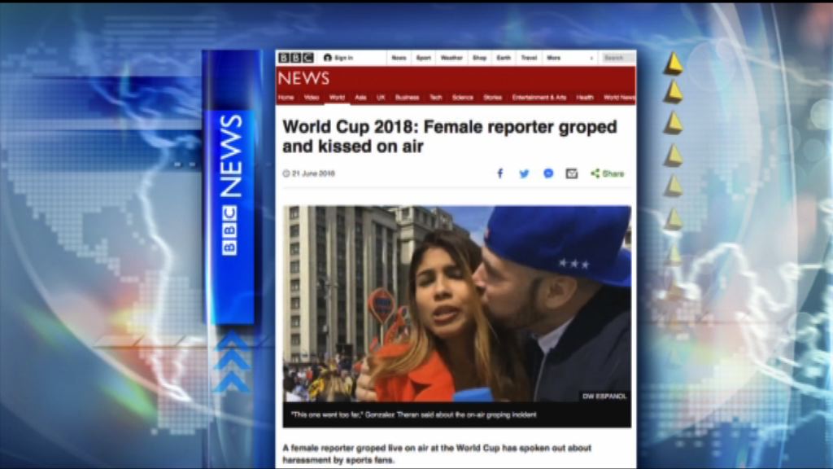Click the clock icon beside the date
Screen dimensions: 833x469
coord(286,173)
